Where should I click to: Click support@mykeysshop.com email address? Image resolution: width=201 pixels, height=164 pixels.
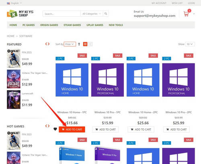click(x=154, y=16)
